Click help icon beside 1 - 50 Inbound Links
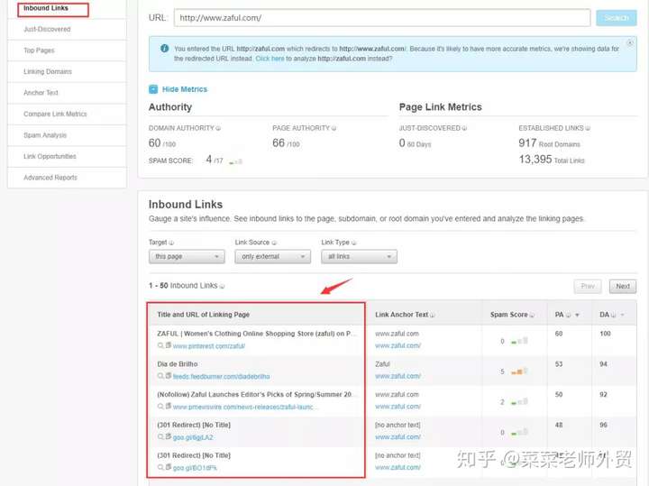Screen dimensions: 649x486 click(223, 286)
